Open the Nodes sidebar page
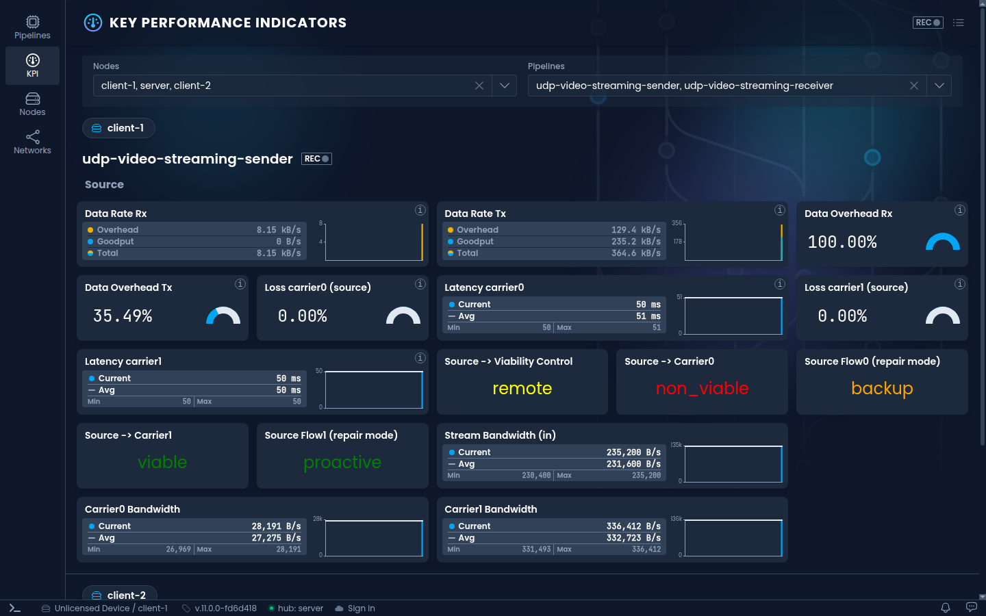This screenshot has width=986, height=616. pos(32,104)
